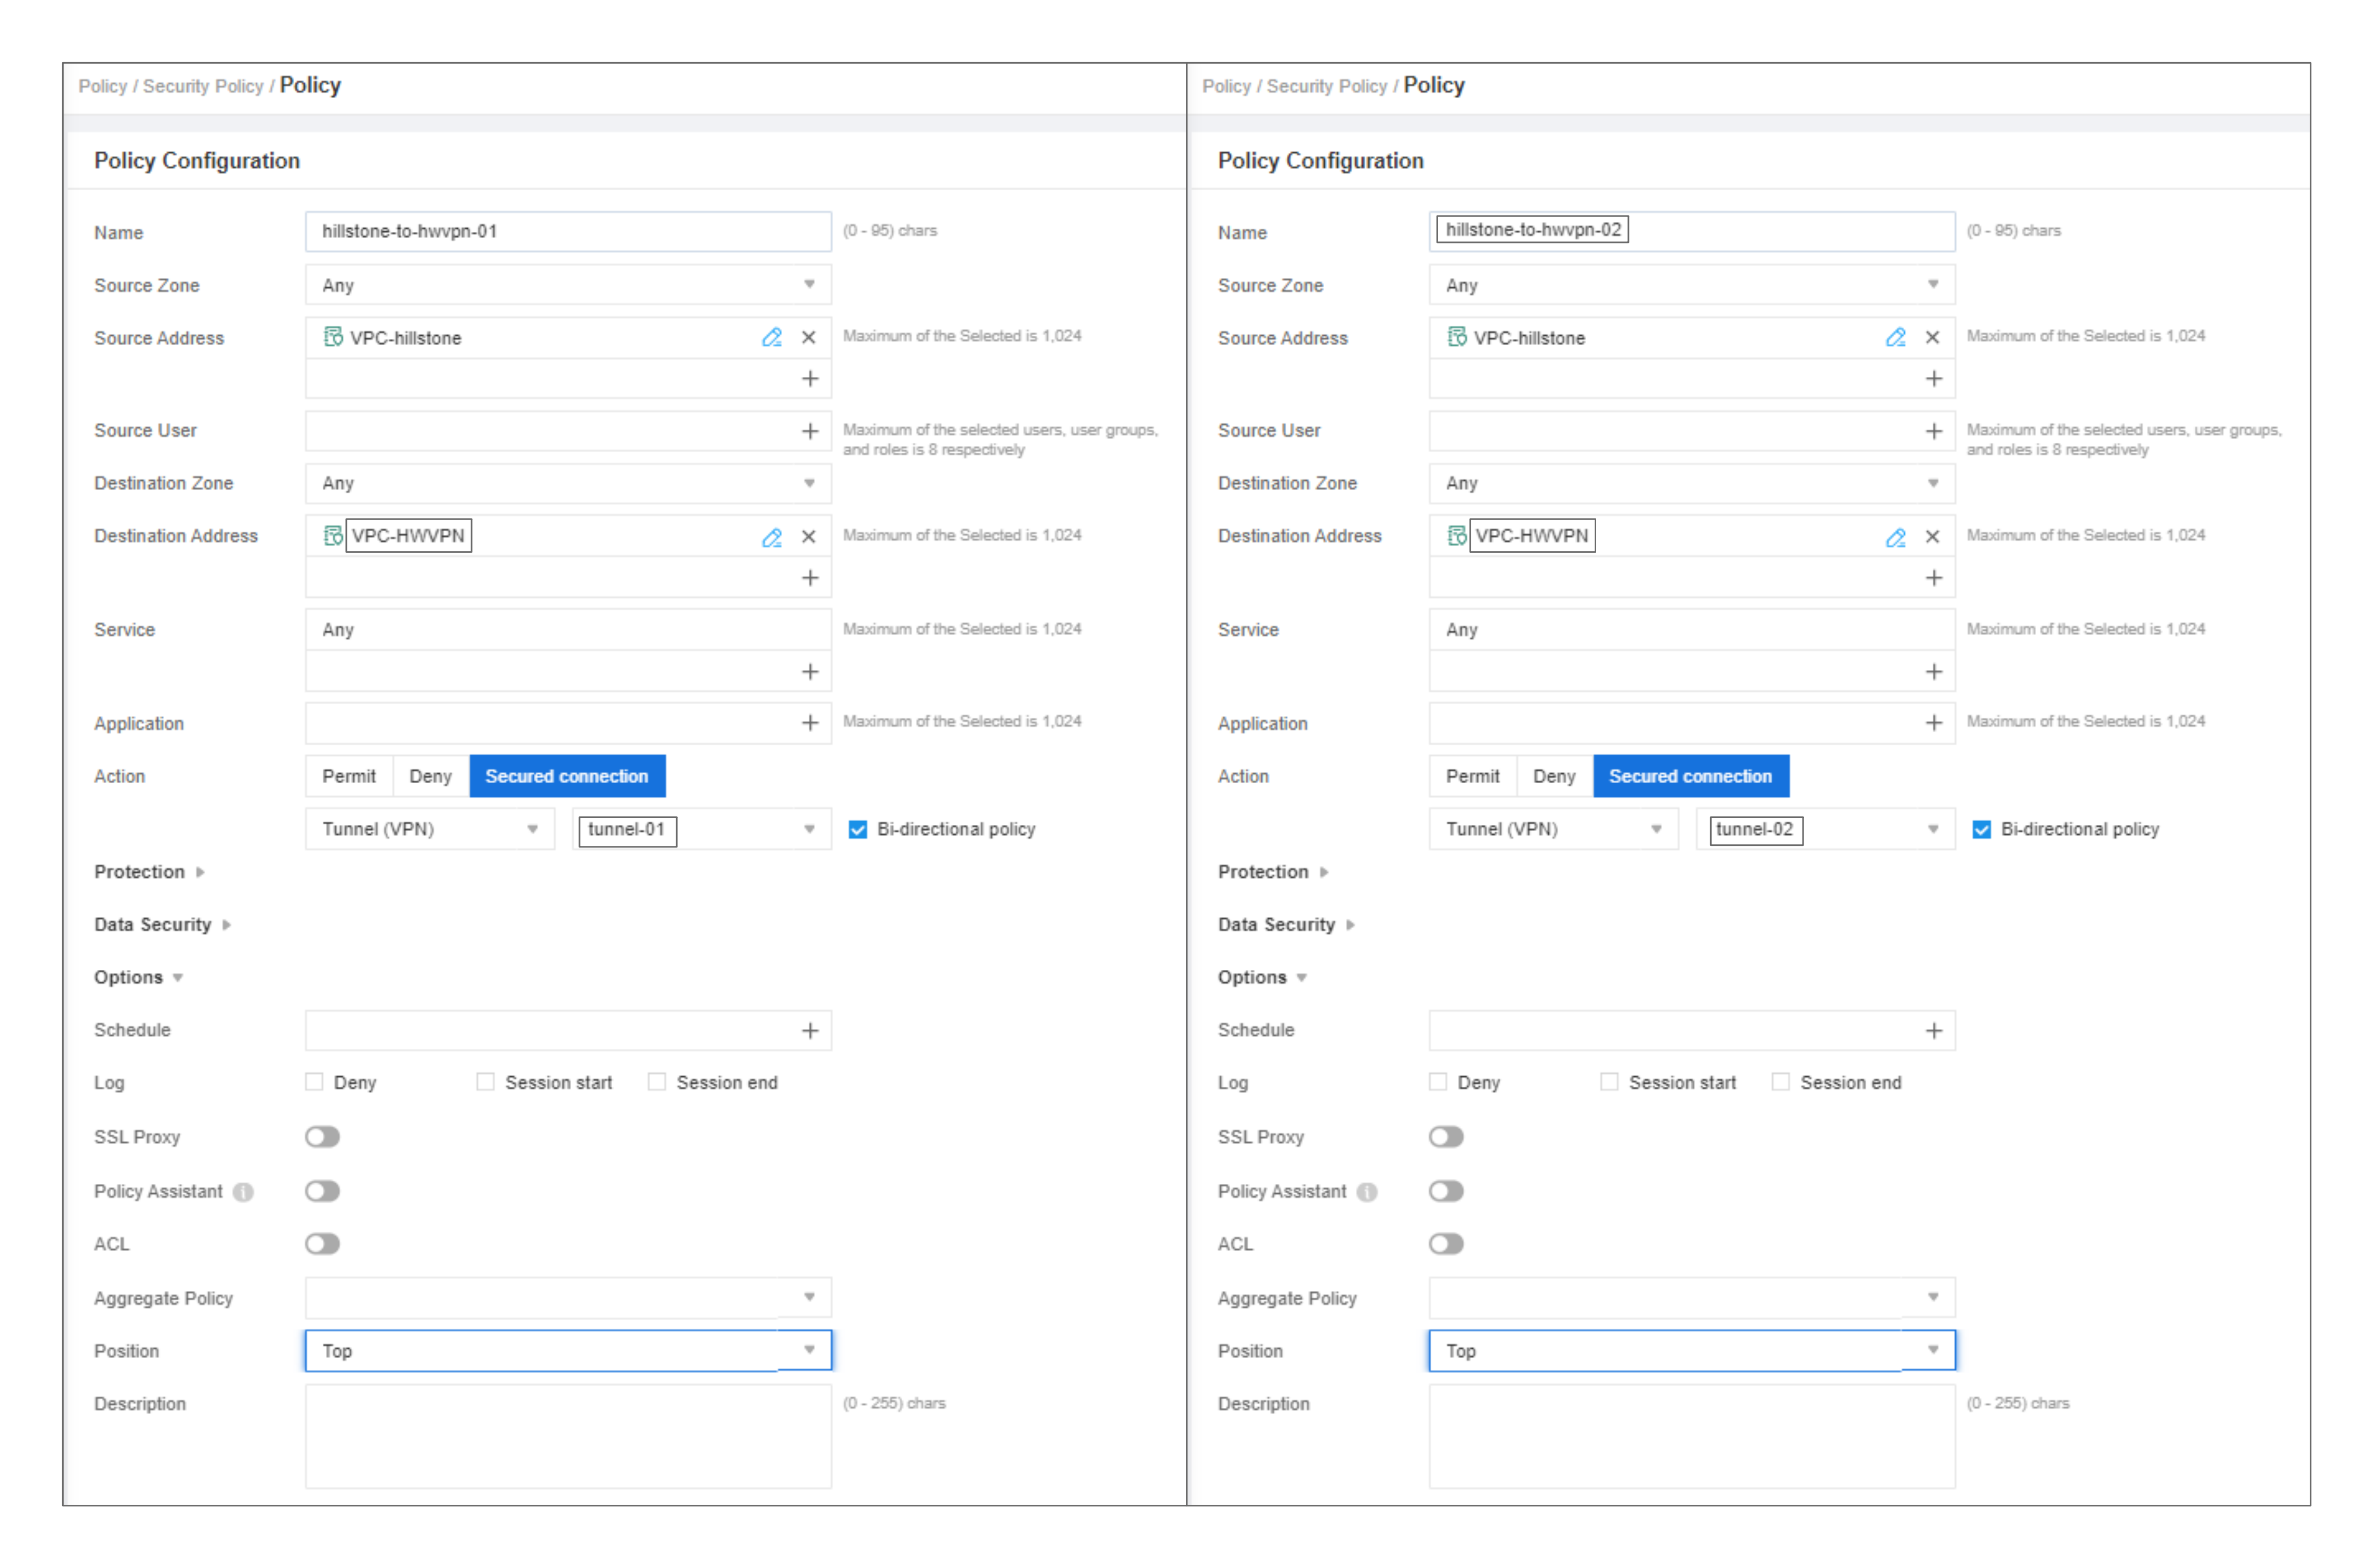2373x1568 pixels.
Task: Add schedule with plus in right policy
Action: click(1933, 1031)
